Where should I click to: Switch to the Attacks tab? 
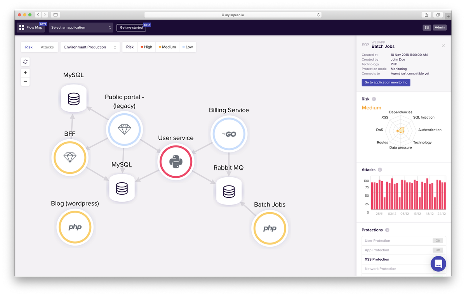tap(47, 47)
